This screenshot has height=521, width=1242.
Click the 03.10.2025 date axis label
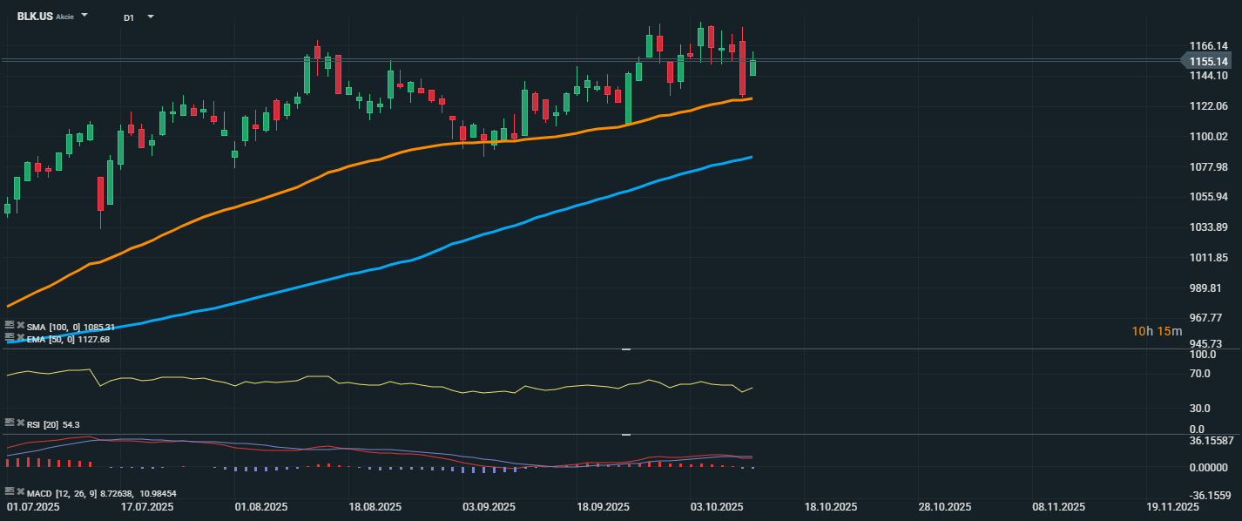(x=716, y=506)
